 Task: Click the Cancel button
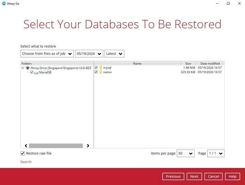click(213, 176)
